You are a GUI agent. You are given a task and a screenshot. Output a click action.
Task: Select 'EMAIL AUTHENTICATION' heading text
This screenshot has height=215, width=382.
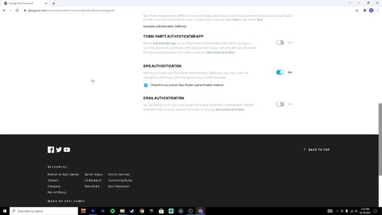164,98
